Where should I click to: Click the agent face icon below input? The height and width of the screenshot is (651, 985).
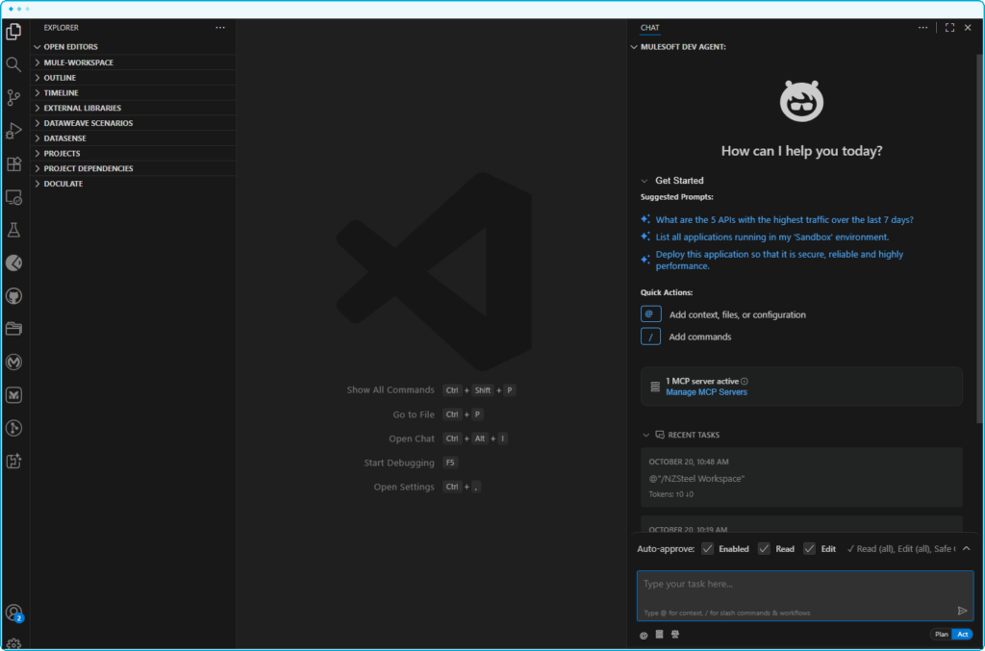click(675, 635)
